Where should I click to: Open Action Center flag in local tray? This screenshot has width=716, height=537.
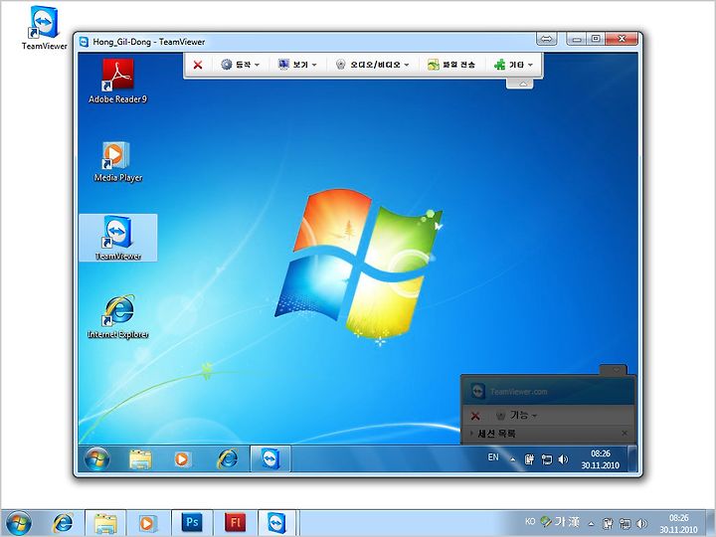(608, 523)
